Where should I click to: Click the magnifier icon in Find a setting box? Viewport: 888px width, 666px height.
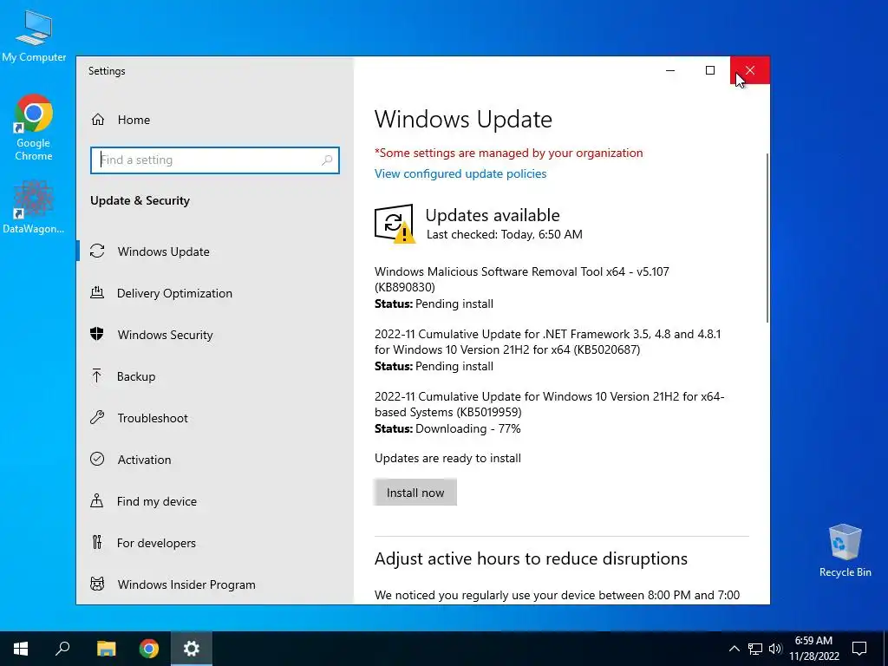click(x=327, y=160)
